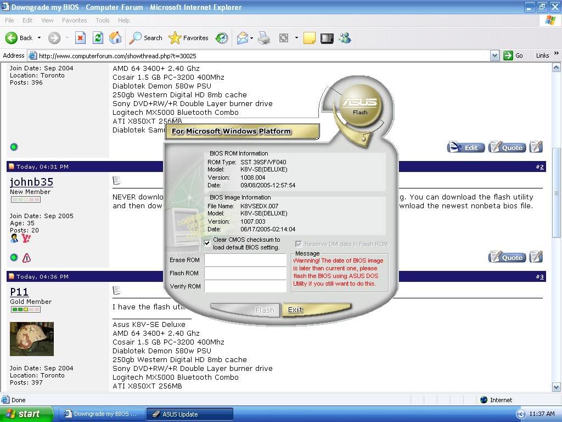Click the post icon above johnb35's message

[116, 180]
